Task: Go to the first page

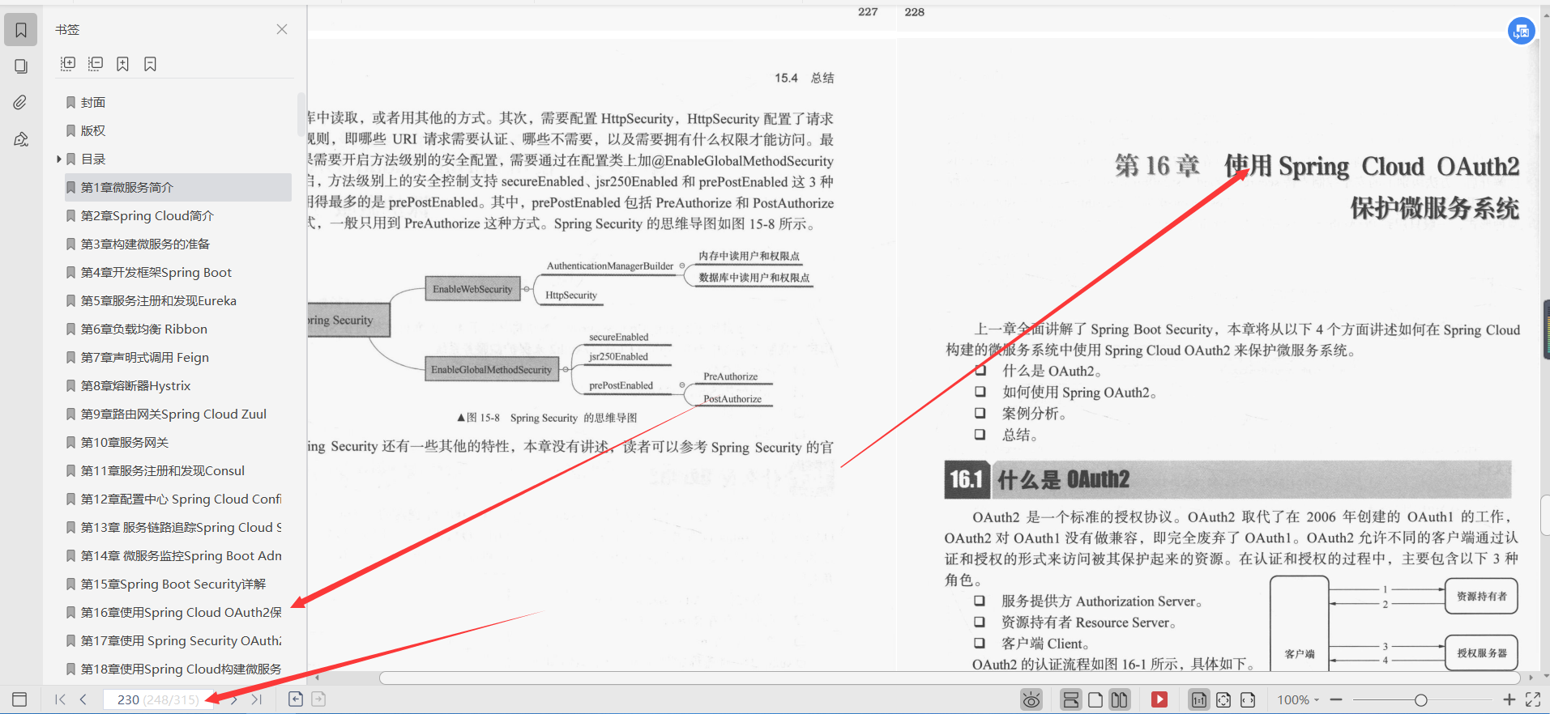Action: [60, 699]
